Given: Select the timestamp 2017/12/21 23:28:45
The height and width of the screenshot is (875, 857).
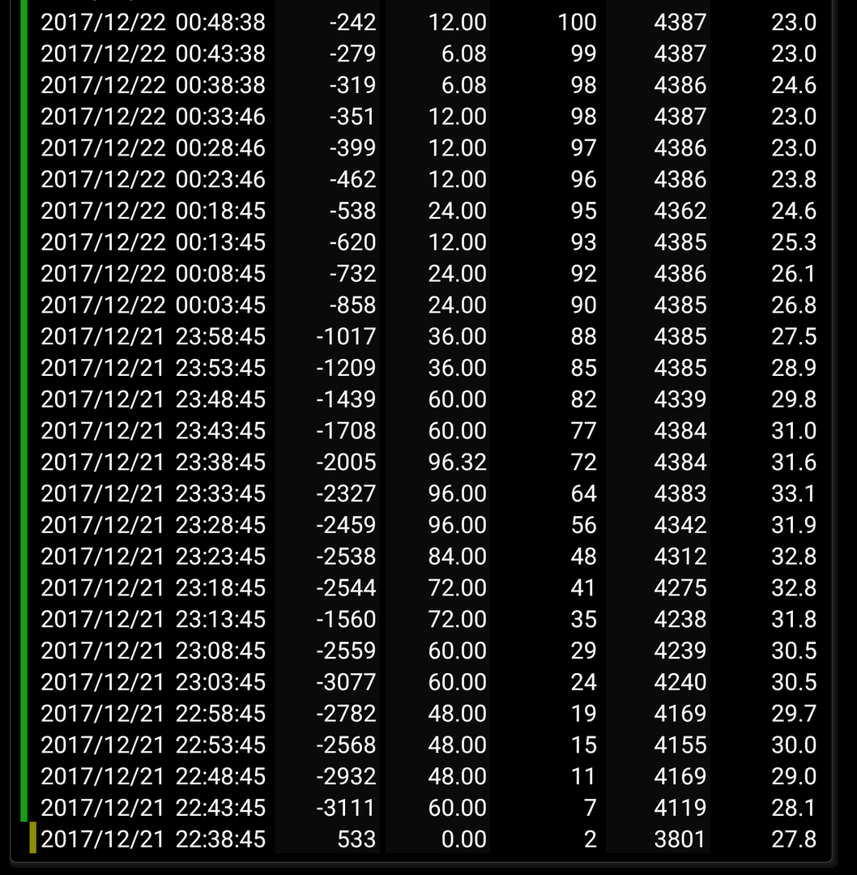Looking at the screenshot, I should tap(153, 525).
